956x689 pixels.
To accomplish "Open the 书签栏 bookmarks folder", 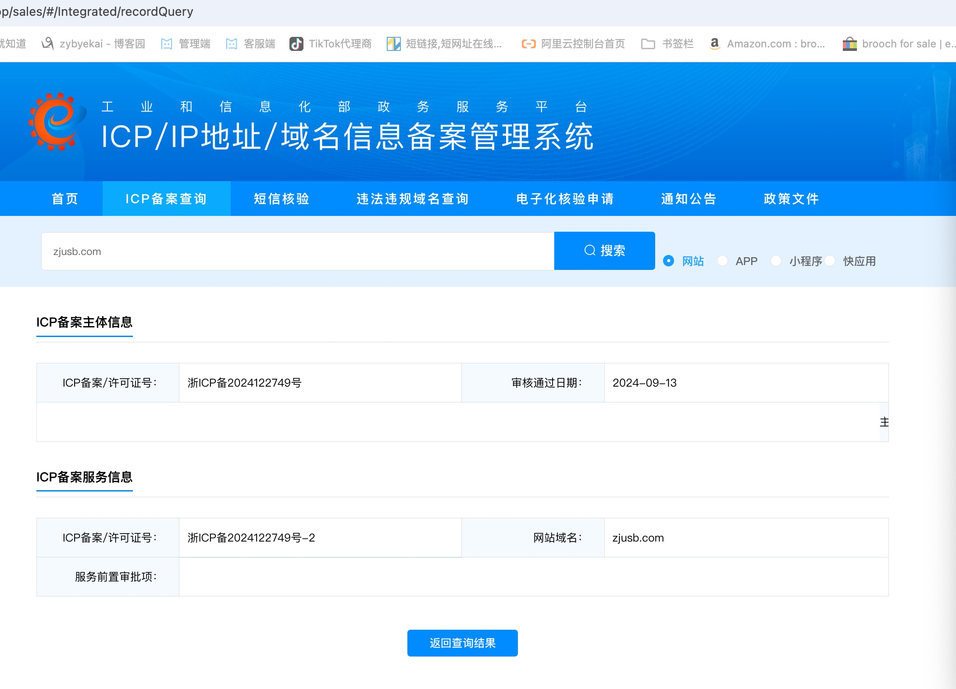I will coord(667,44).
